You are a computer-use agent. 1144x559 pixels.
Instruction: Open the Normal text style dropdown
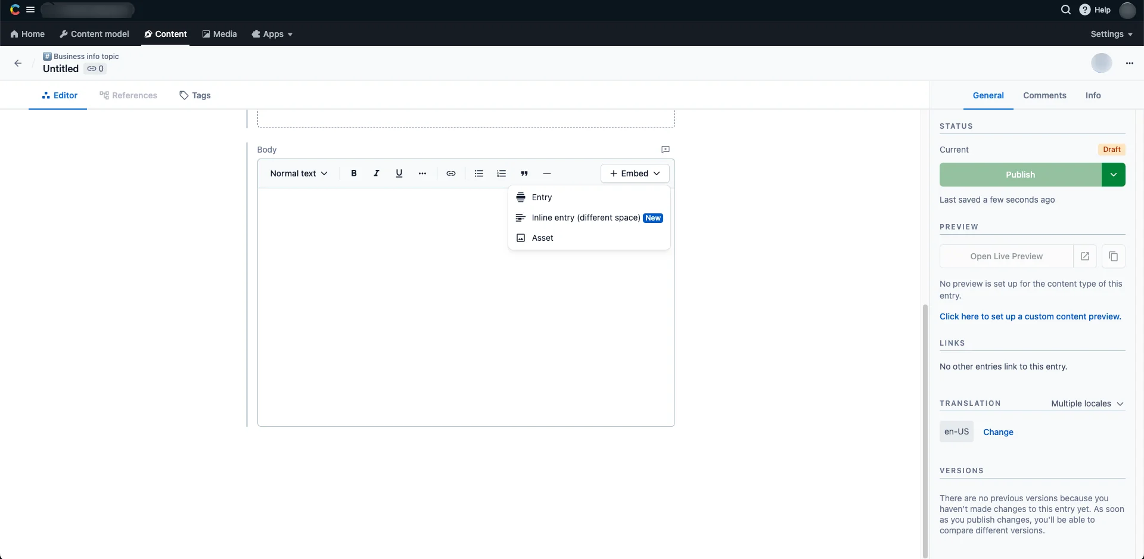[x=299, y=173]
